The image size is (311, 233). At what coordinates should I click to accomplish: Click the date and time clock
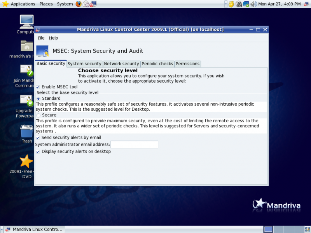(279, 4)
